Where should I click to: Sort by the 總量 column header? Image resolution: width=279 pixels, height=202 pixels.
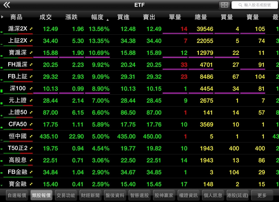click(x=201, y=17)
